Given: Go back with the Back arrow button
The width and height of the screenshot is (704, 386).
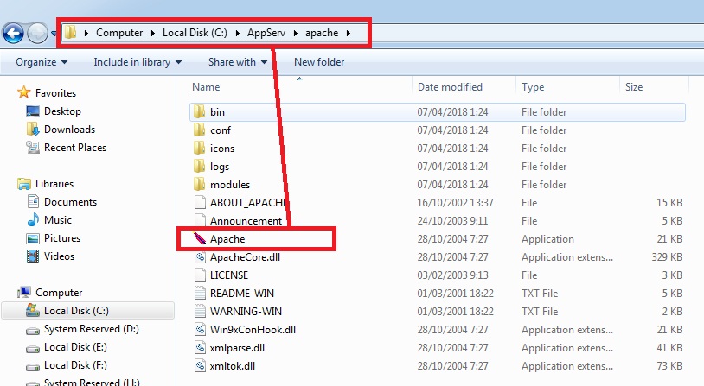Looking at the screenshot, I should pyautogui.click(x=13, y=33).
